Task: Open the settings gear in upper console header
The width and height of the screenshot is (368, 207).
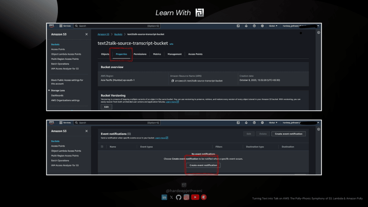Action: coord(262,26)
